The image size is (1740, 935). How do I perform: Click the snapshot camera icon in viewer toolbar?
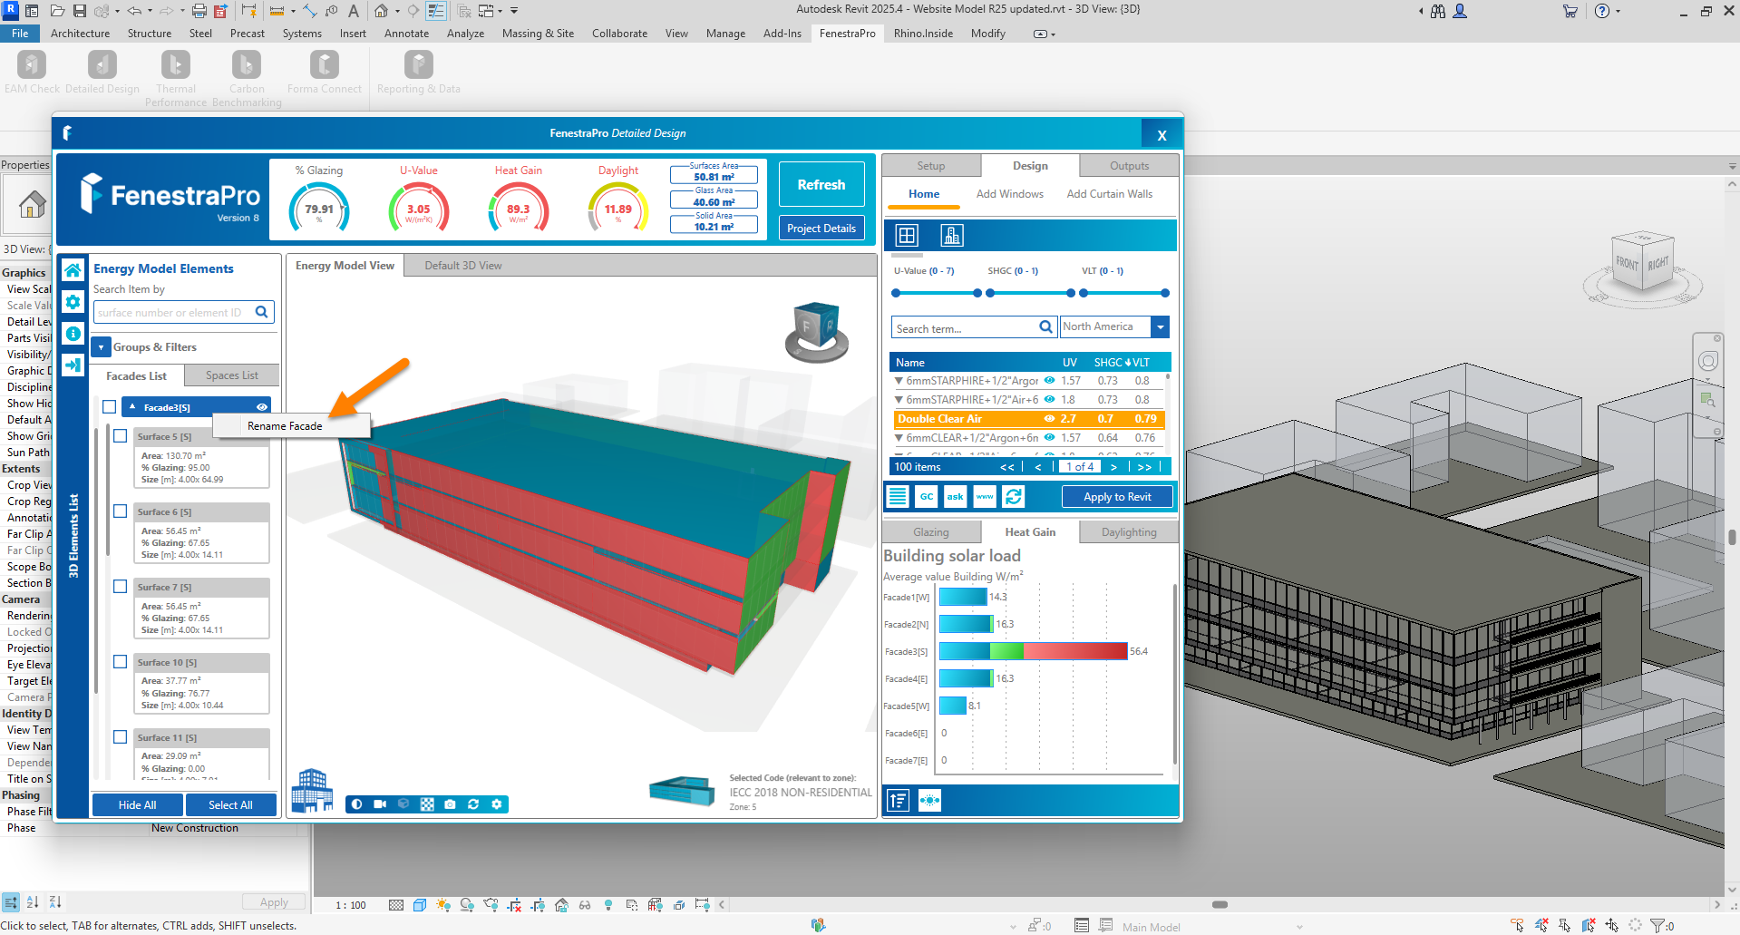[x=450, y=804]
